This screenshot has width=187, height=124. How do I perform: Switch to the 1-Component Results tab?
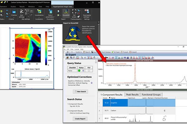coord(111,95)
